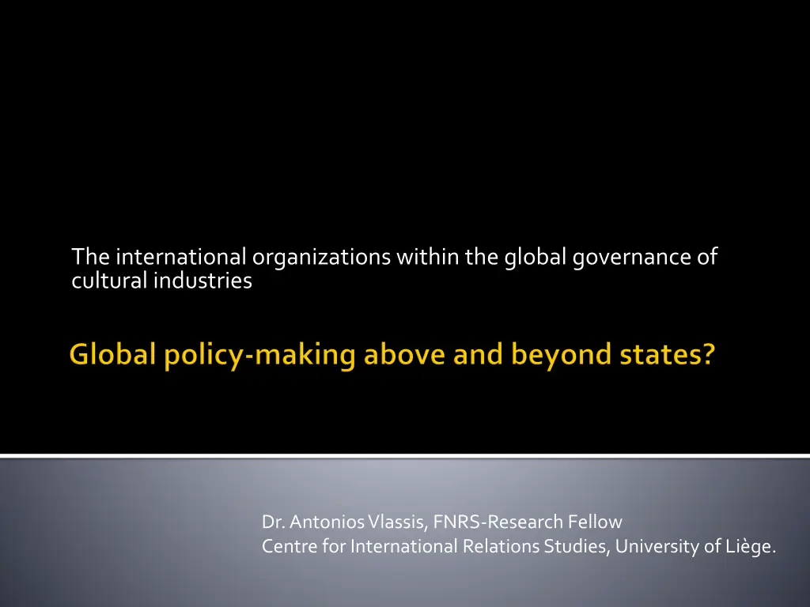Click the white horizontal divider line
The width and height of the screenshot is (810, 607).
point(405,456)
